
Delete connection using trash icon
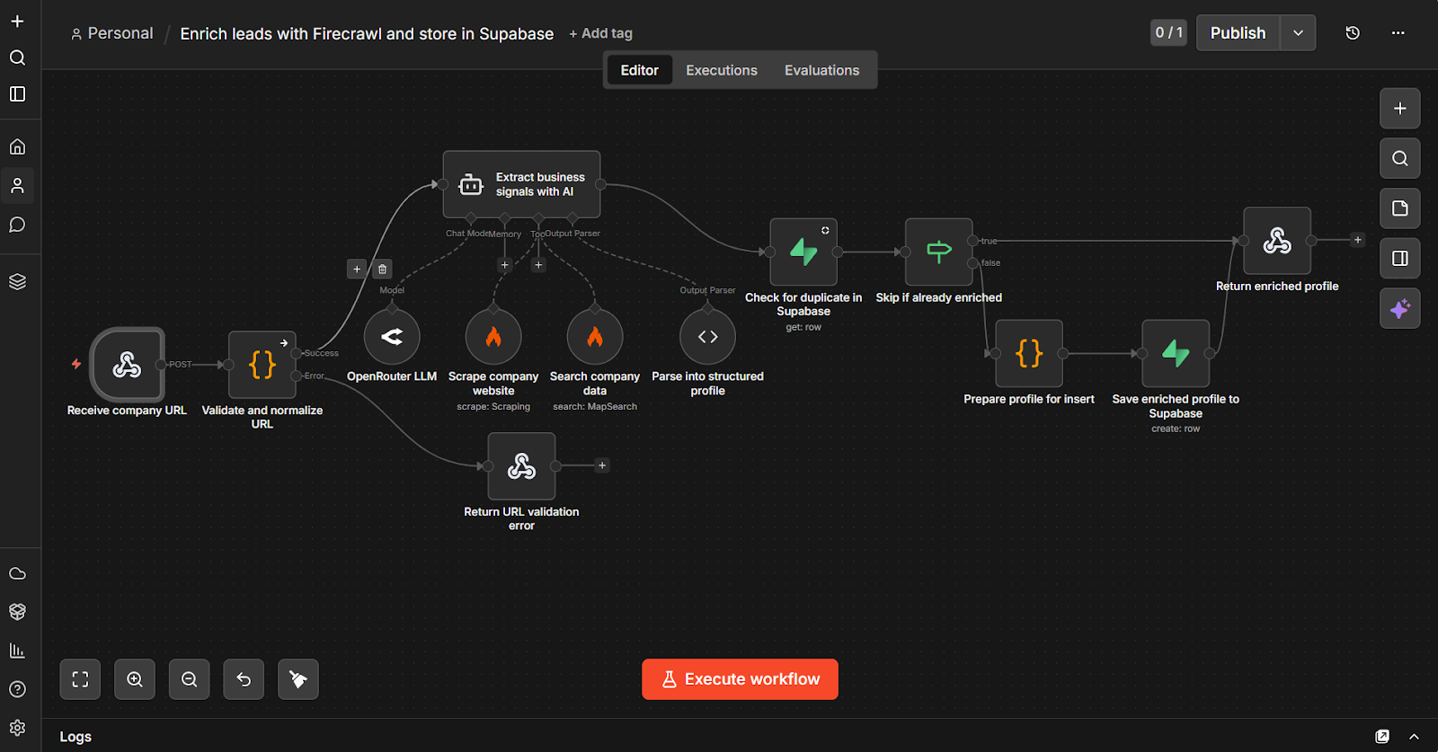[x=382, y=269]
